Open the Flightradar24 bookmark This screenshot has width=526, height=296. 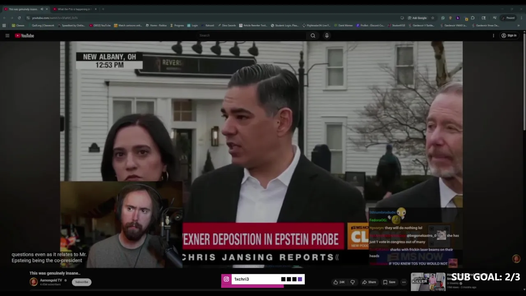(316, 25)
